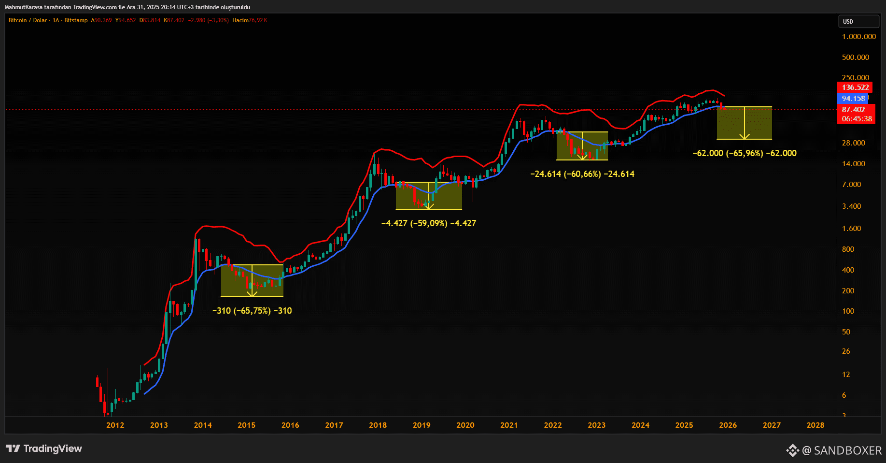Click the 500.000 price scale label
The height and width of the screenshot is (463, 886).
[x=856, y=58]
